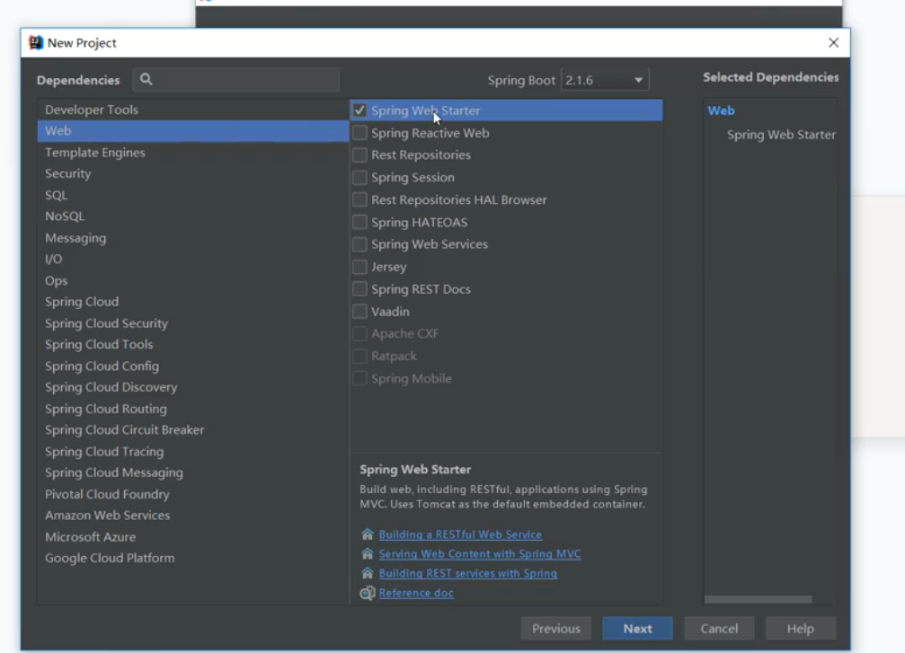The image size is (905, 653).
Task: Click the Next button
Action: coord(637,628)
